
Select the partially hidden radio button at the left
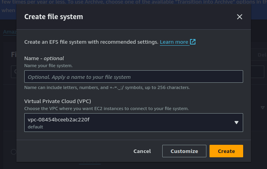pos(13,151)
